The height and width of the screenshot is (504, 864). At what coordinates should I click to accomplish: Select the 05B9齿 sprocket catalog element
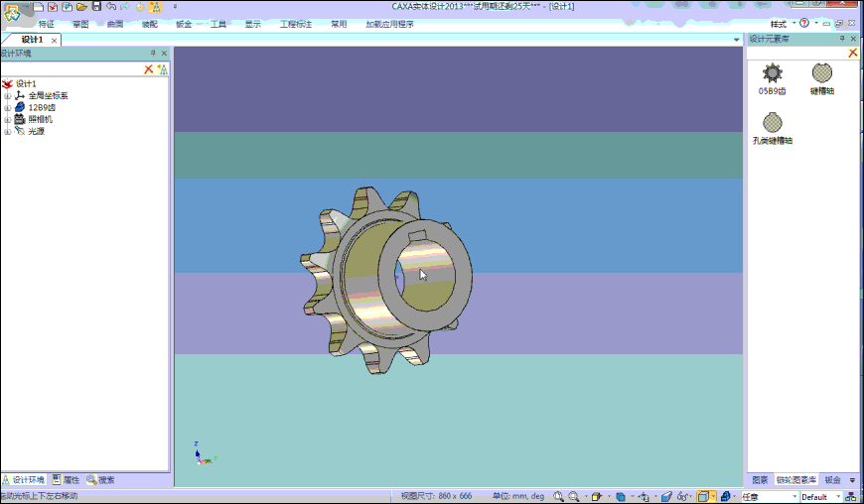click(772, 79)
